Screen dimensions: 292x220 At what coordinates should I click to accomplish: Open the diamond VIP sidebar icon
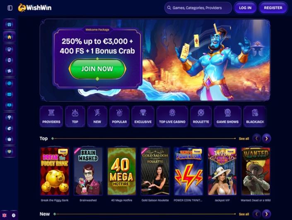(9, 152)
